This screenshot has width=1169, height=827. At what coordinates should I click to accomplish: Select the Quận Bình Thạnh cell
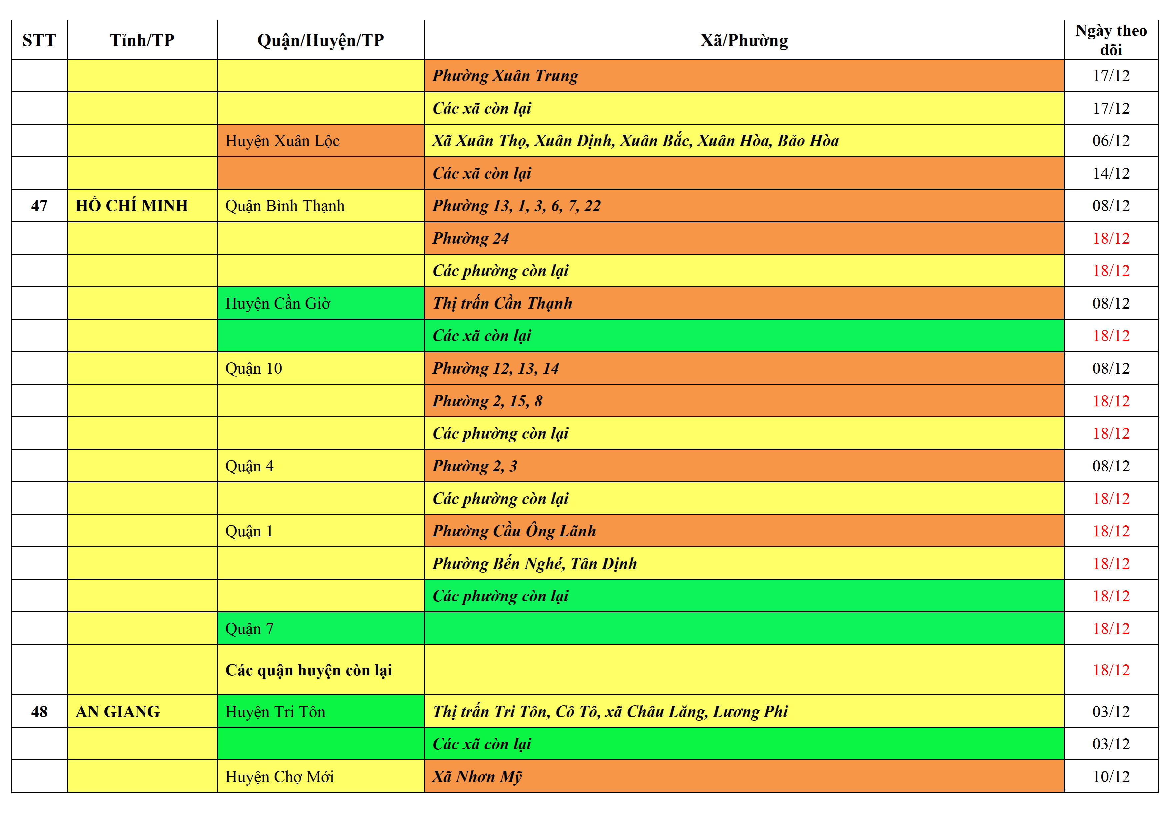pos(285,206)
